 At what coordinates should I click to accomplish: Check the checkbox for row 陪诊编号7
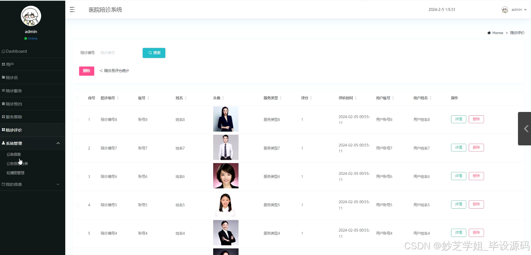point(77,148)
